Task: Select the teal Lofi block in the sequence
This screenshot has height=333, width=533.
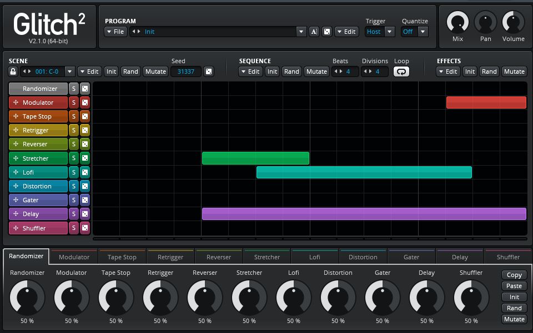Action: pyautogui.click(x=364, y=172)
